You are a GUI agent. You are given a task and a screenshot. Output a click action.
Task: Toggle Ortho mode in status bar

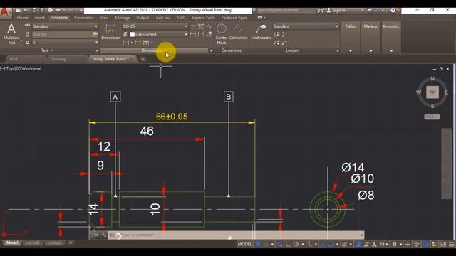(288, 245)
